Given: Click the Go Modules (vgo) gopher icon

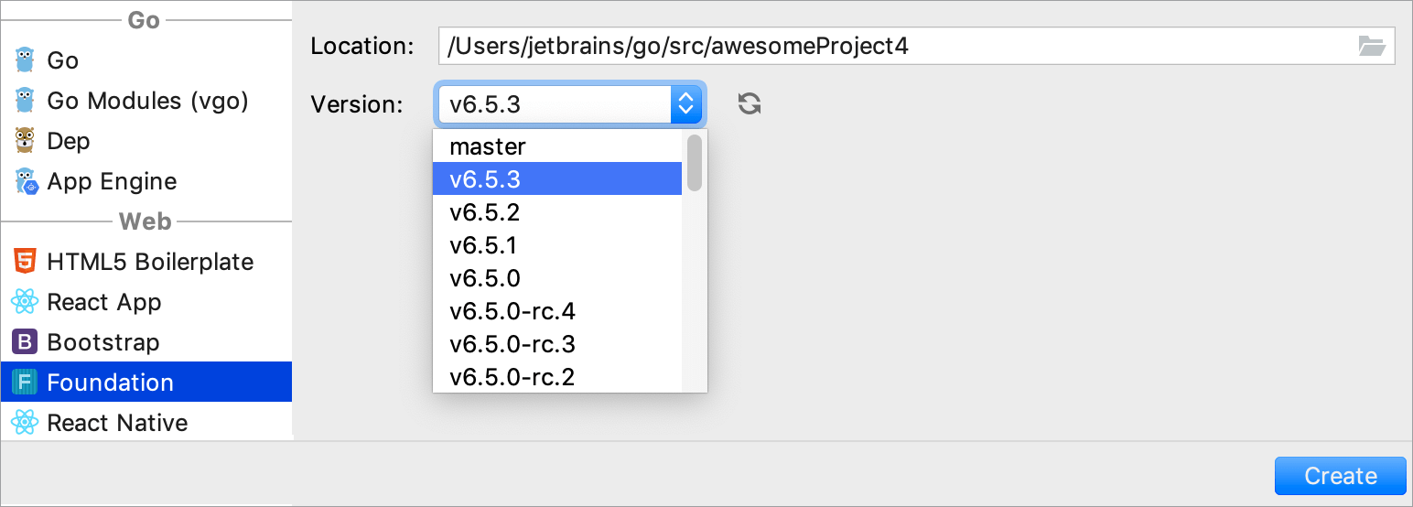Looking at the screenshot, I should (25, 101).
